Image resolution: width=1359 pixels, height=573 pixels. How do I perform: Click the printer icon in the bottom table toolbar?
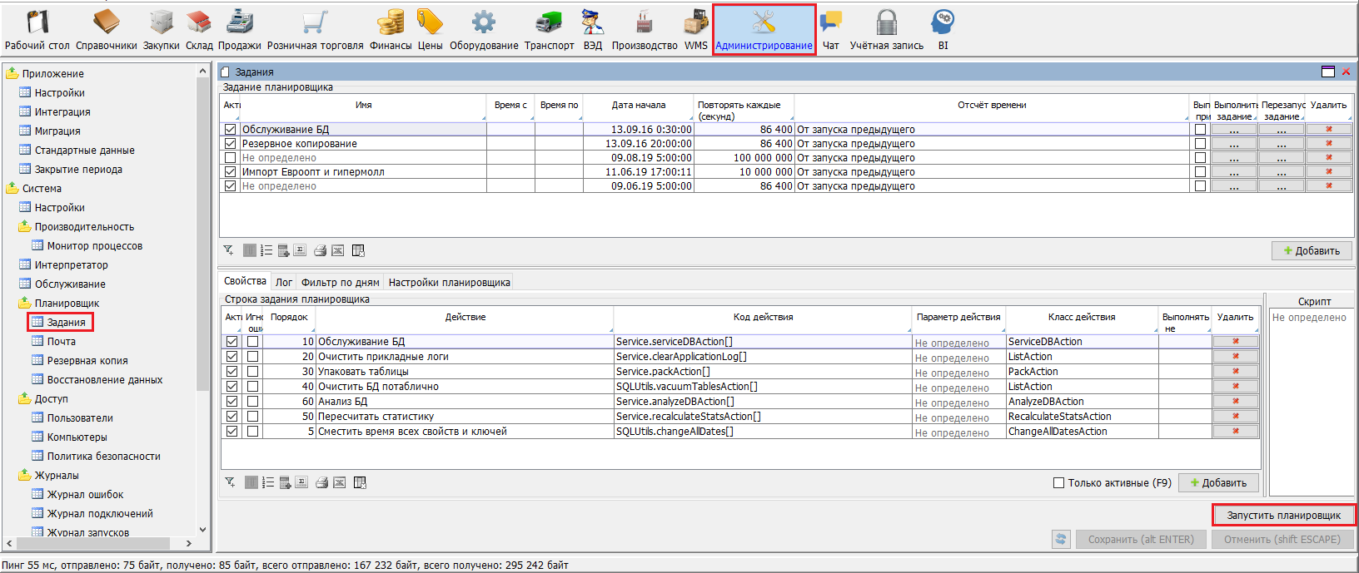321,482
